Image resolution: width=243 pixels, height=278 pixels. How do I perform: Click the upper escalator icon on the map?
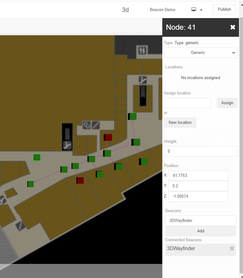tap(143, 80)
